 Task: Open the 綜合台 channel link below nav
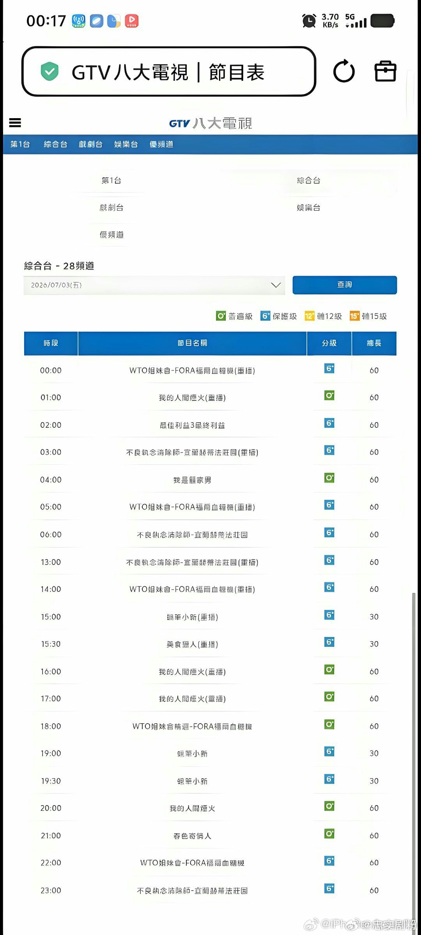tap(309, 181)
